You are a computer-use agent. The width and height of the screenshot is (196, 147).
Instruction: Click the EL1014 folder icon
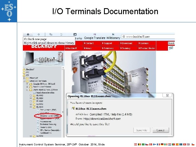pos(34,107)
